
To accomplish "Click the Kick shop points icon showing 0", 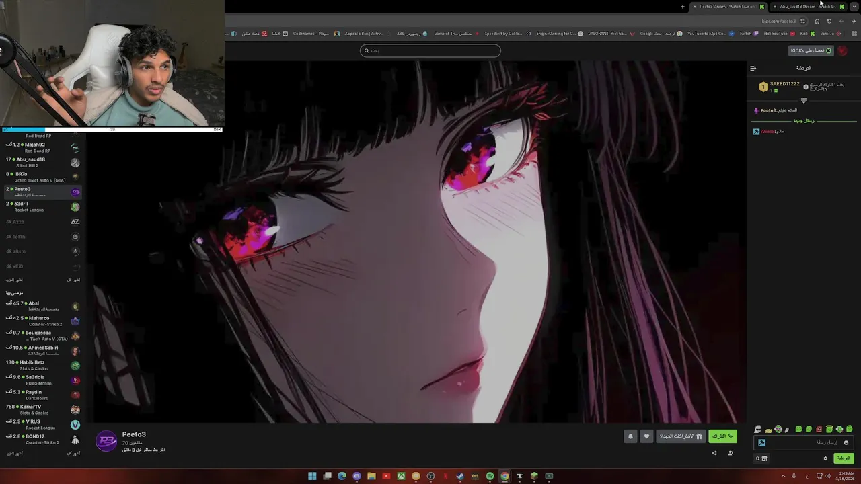I will 761,458.
